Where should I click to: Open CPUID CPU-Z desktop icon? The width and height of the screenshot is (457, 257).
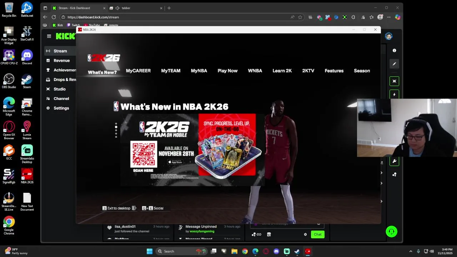click(9, 57)
